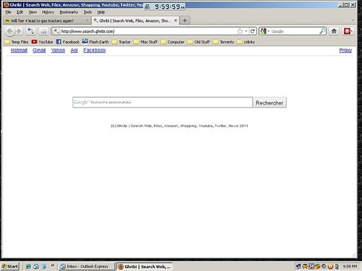Follow the Aol link

[x=74, y=50]
